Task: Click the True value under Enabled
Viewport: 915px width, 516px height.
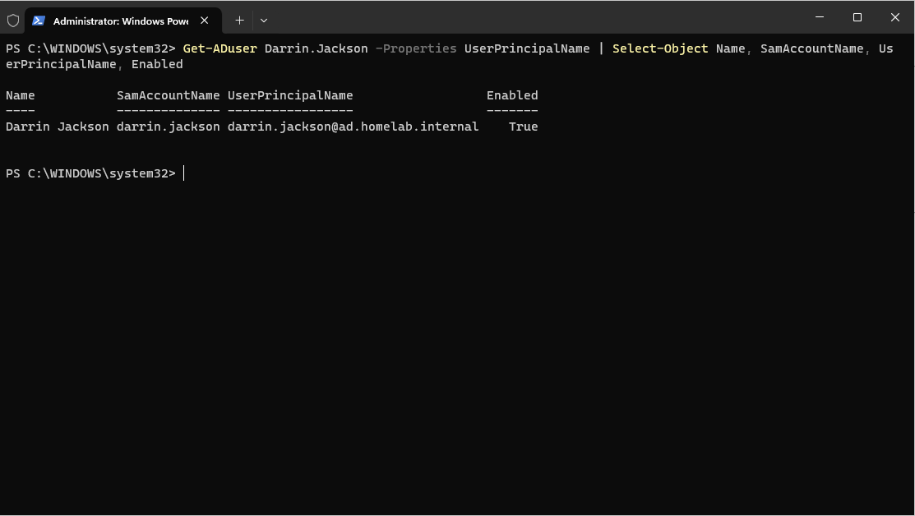Action: [x=524, y=127]
